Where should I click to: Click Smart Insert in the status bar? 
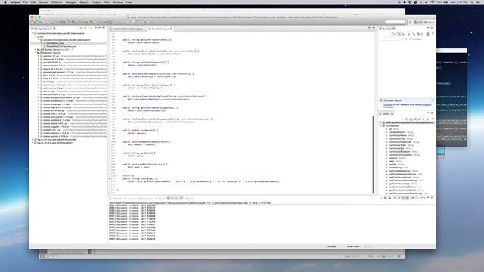[353, 246]
